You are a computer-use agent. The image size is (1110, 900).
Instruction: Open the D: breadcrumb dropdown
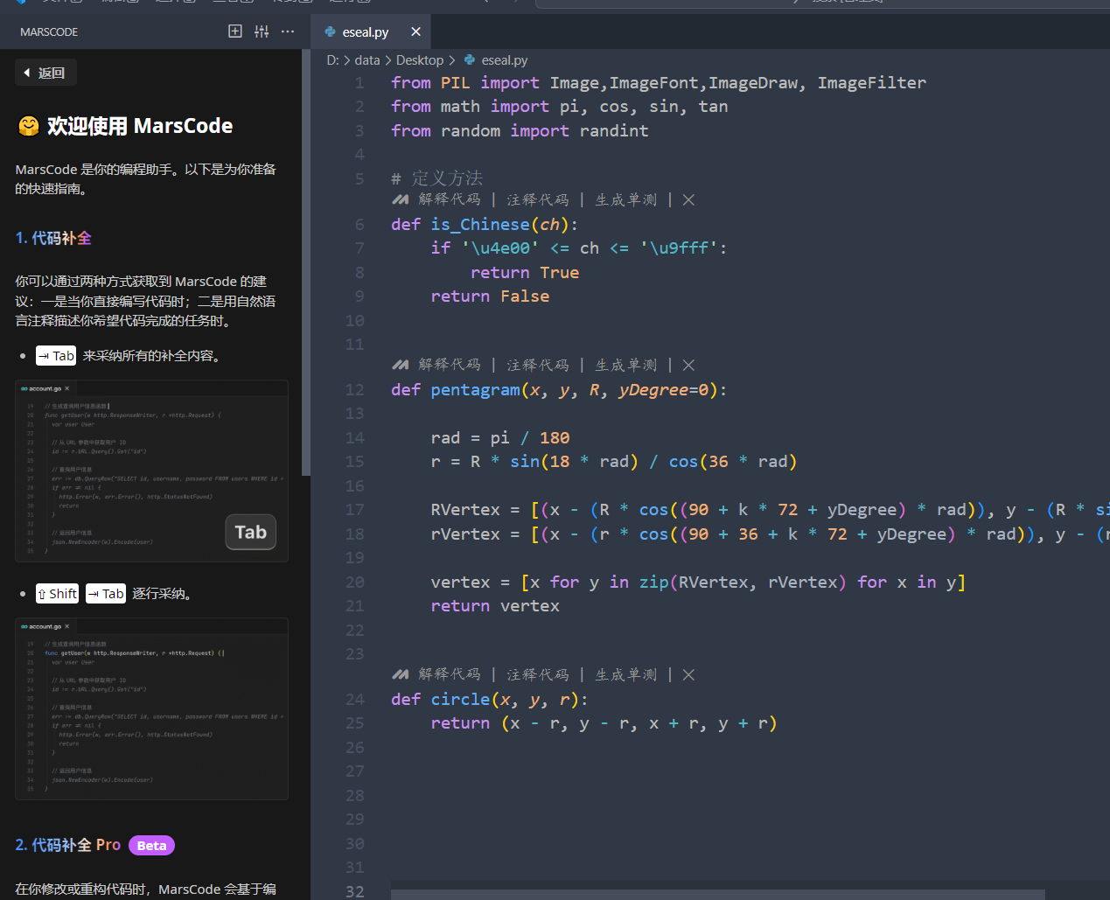(x=331, y=59)
